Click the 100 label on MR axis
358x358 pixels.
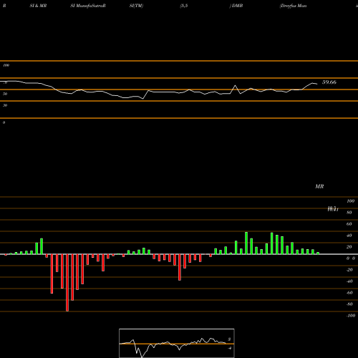click(351, 201)
